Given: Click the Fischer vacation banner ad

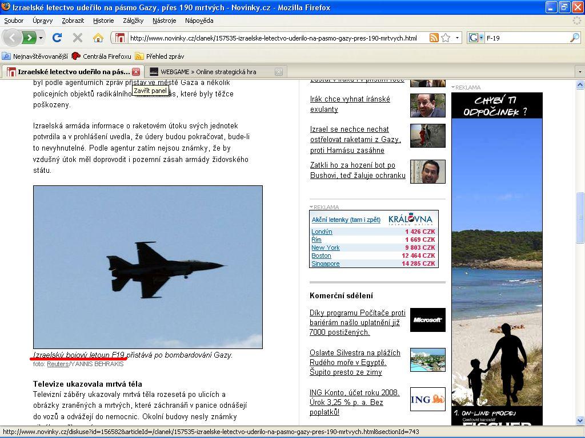Looking at the screenshot, I should point(497,259).
